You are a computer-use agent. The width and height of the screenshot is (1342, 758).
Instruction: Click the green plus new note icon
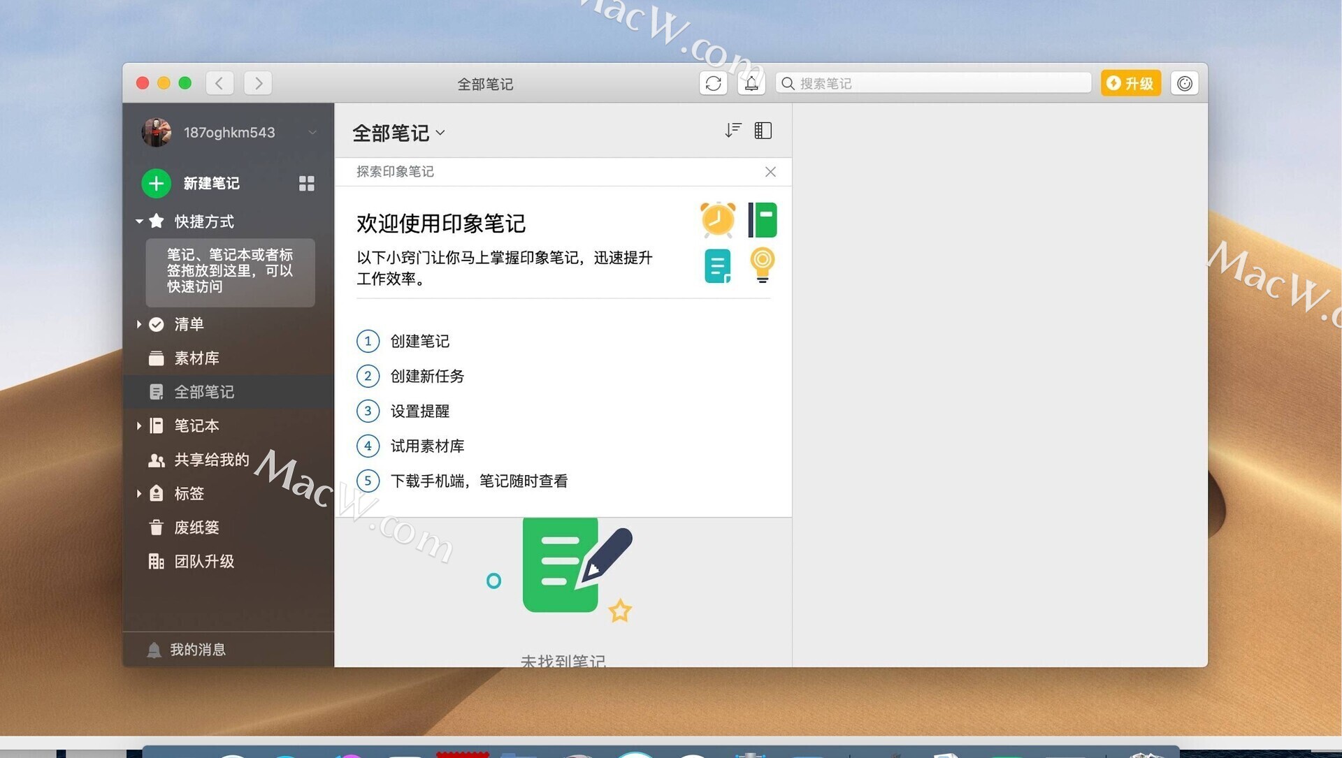(x=156, y=183)
